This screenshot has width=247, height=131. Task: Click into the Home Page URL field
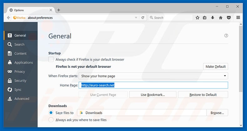[153, 85]
